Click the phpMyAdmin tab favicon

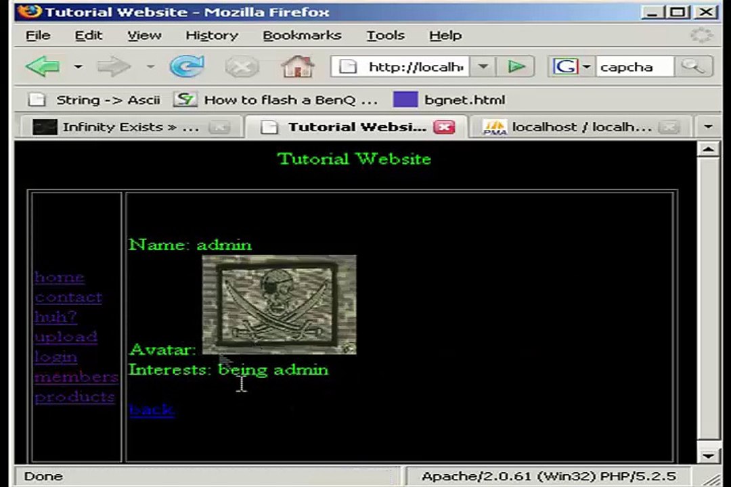[x=495, y=126]
